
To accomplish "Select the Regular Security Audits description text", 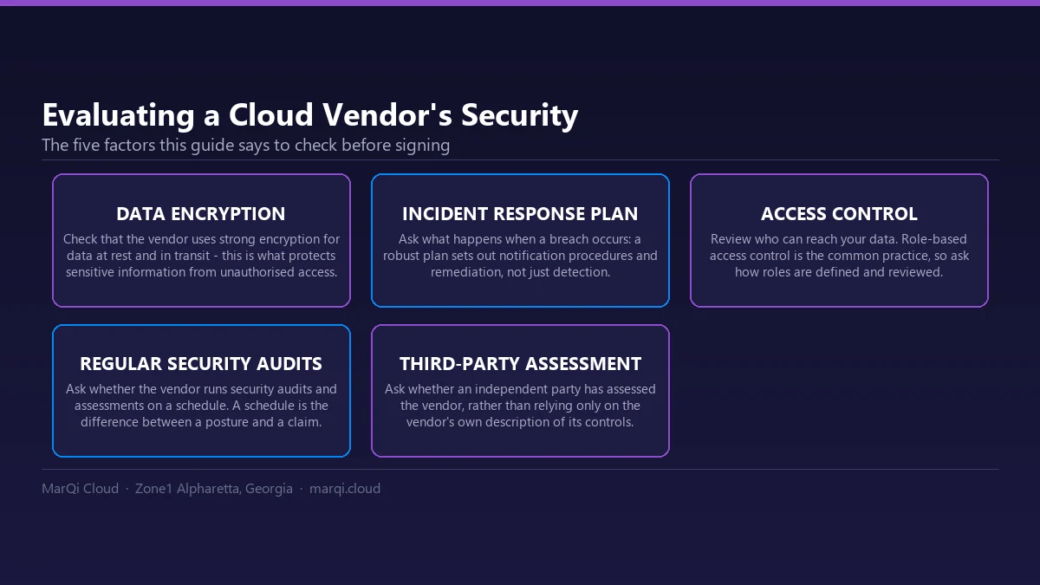I will point(201,406).
